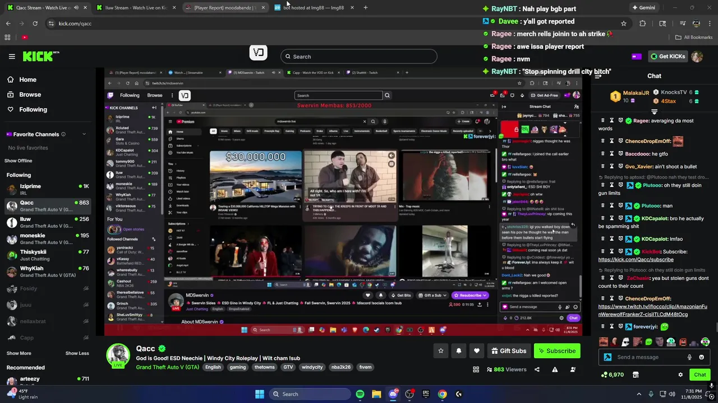This screenshot has width=718, height=403.
Task: Click the Subscribe button
Action: pyautogui.click(x=557, y=351)
